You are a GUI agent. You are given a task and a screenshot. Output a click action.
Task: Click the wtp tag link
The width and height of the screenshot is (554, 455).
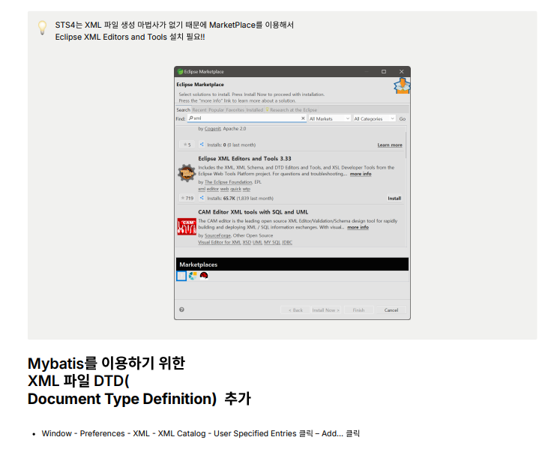pyautogui.click(x=246, y=189)
